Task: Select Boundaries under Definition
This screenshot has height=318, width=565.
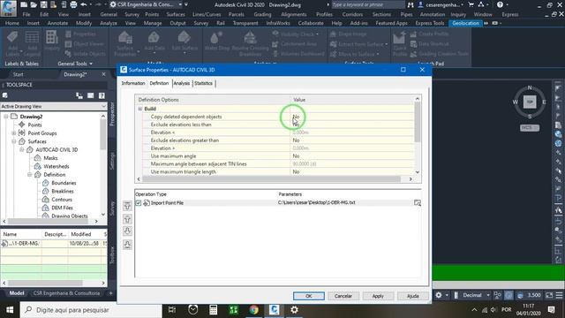Action: pyautogui.click(x=64, y=183)
